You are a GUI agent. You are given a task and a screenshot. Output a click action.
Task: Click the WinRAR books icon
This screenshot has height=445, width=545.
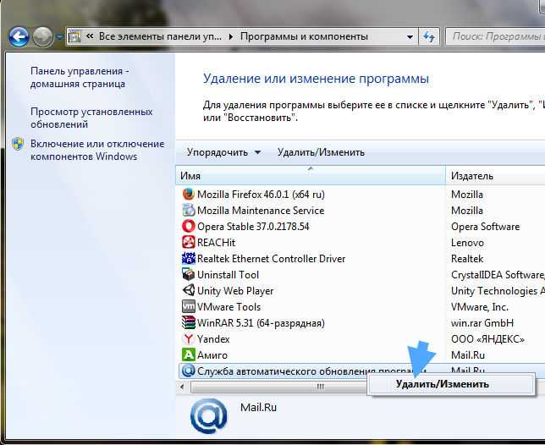189,322
